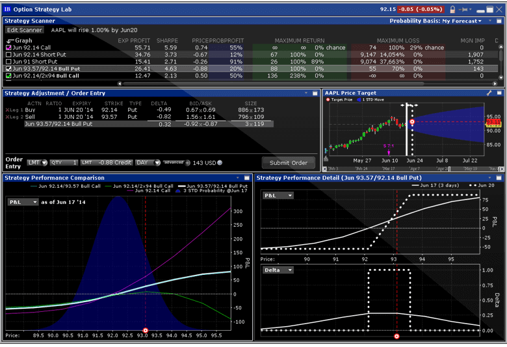Click the SHARPE column header
507x347 pixels.
pyautogui.click(x=167, y=41)
